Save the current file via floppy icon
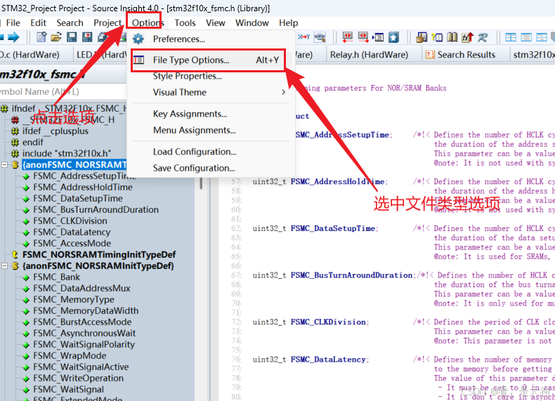Image resolution: width=555 pixels, height=401 pixels. click(x=72, y=37)
